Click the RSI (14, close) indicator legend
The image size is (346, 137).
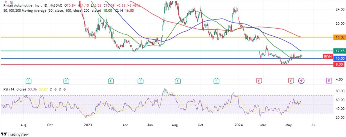(x=14, y=90)
